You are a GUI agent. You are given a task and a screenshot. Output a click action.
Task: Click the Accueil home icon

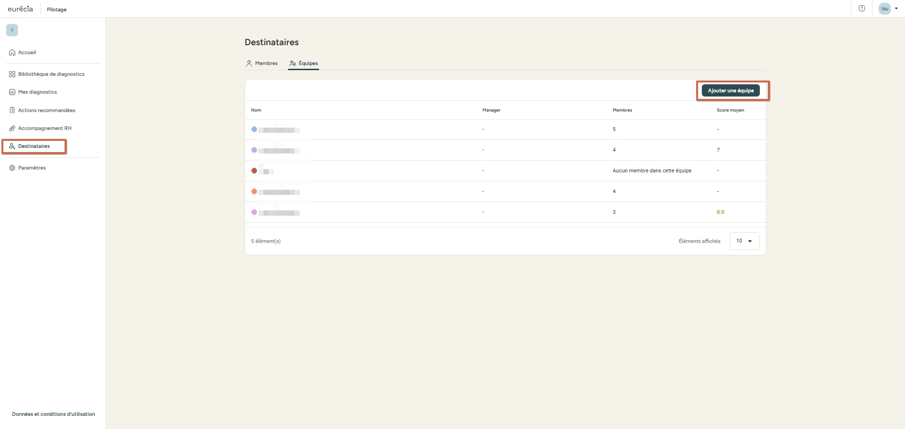[x=12, y=53]
